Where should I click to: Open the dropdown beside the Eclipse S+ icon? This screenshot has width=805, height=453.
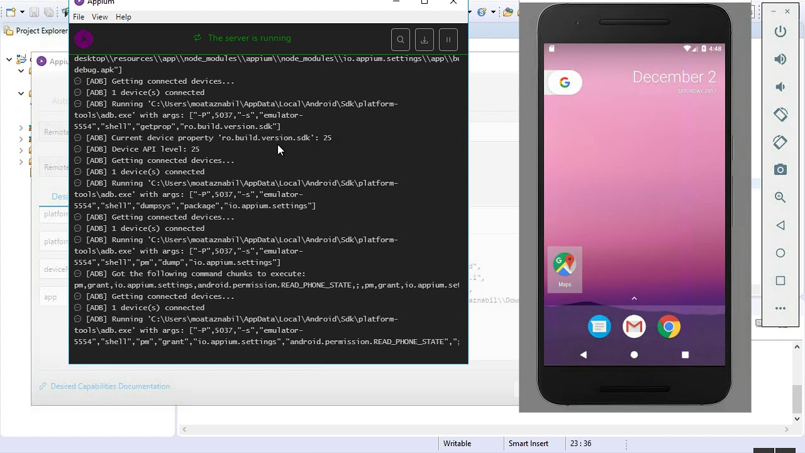[x=493, y=12]
